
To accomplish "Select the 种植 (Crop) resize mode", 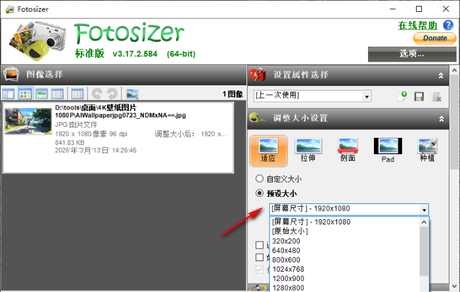I will pos(427,150).
